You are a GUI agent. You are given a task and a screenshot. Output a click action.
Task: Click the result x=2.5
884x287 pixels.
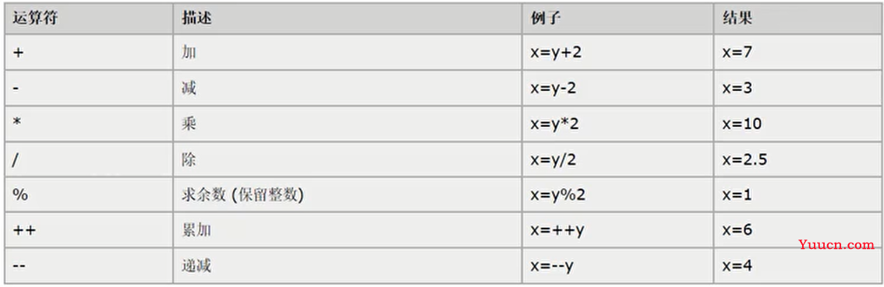[744, 159]
